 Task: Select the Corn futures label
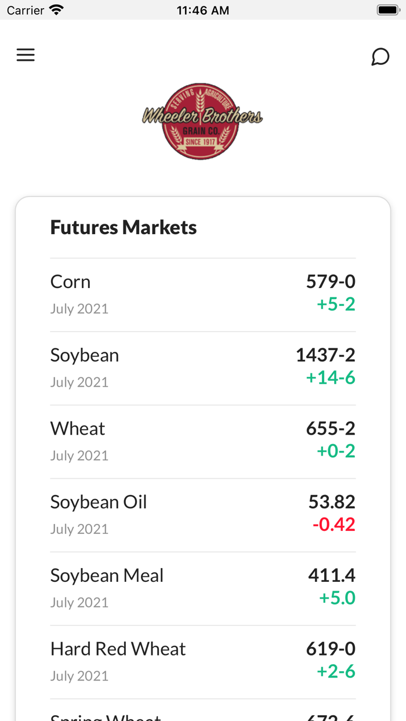(70, 282)
